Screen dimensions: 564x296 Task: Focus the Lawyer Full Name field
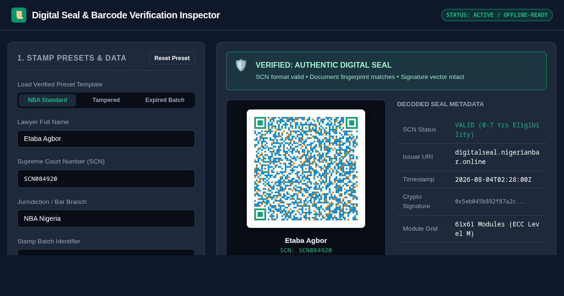click(106, 139)
